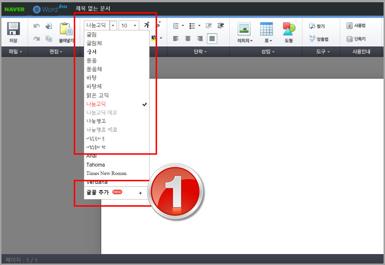Image resolution: width=385 pixels, height=265 pixels.
Task: Click the NAVER logo
Action: tap(14, 9)
